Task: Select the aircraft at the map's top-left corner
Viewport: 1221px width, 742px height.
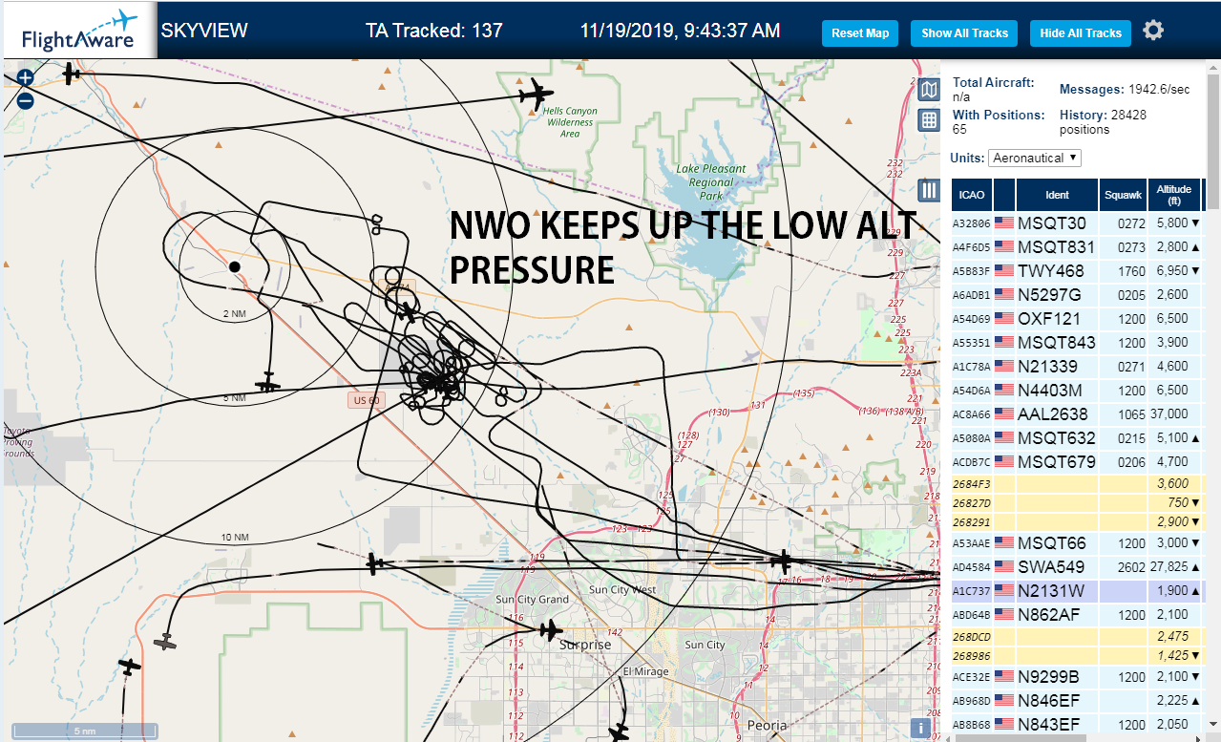Action: (x=72, y=73)
